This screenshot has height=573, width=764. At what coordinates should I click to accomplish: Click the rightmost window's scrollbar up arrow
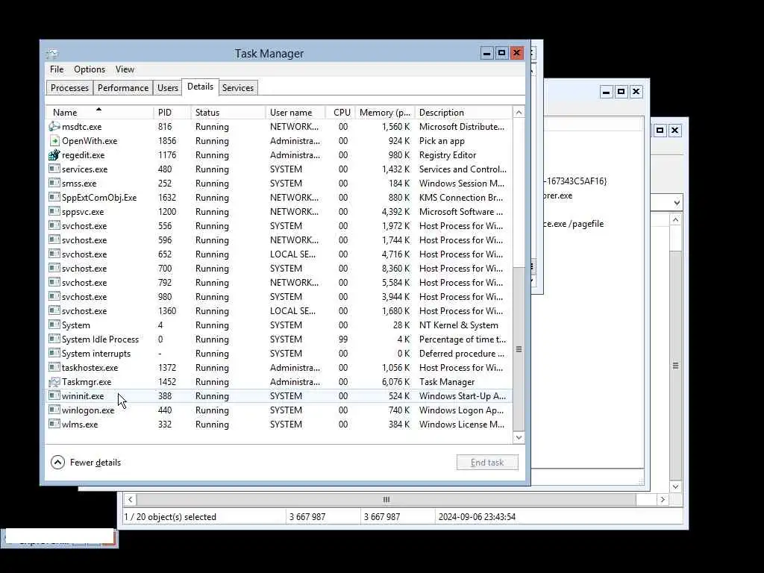675,220
